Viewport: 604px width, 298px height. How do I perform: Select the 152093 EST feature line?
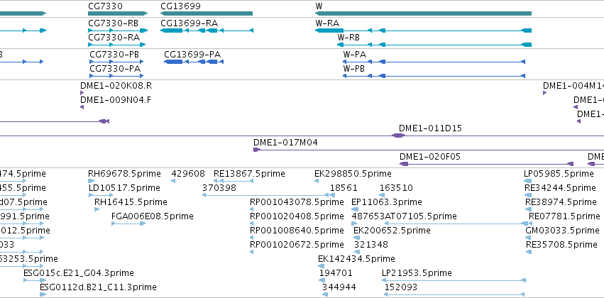[454, 294]
